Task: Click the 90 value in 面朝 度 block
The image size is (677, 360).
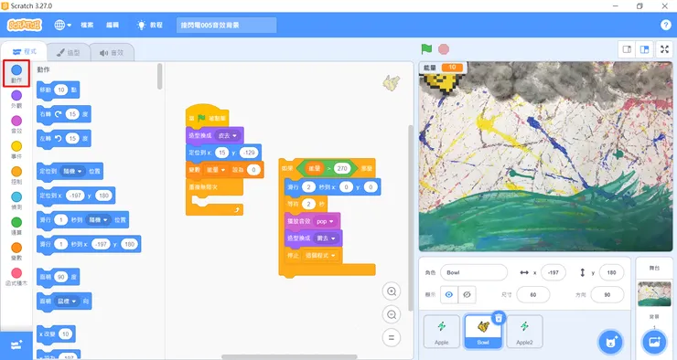Action: point(61,277)
